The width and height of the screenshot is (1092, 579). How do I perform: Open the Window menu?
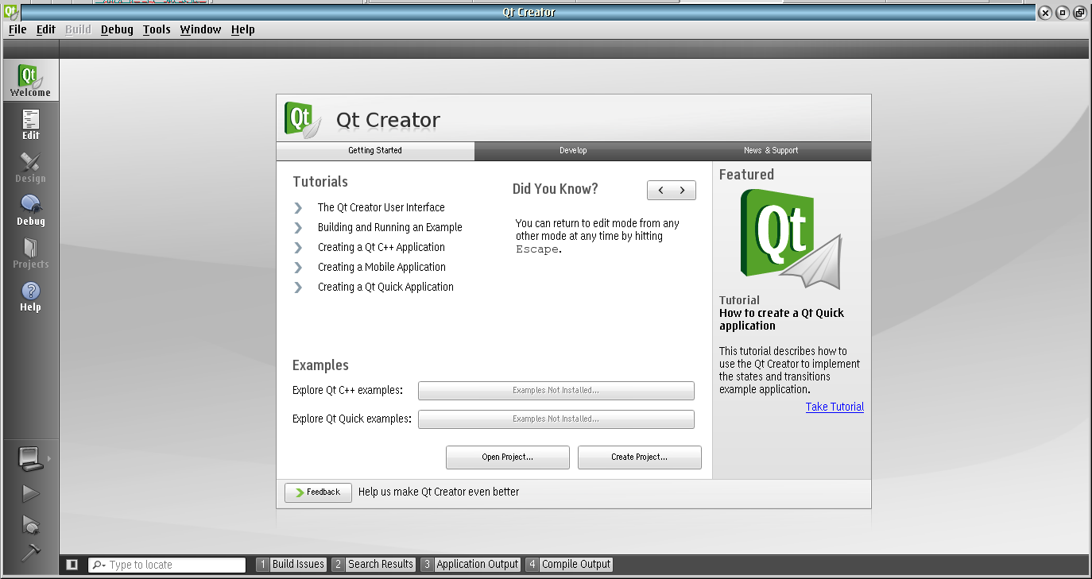(200, 29)
